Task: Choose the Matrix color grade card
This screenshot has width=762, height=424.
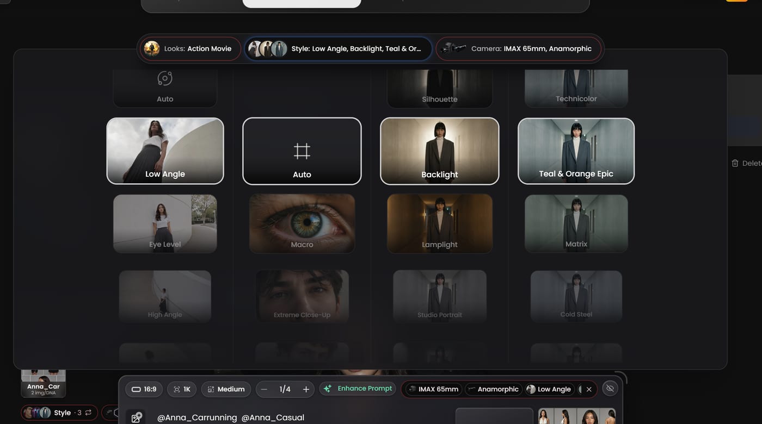Action: click(576, 224)
